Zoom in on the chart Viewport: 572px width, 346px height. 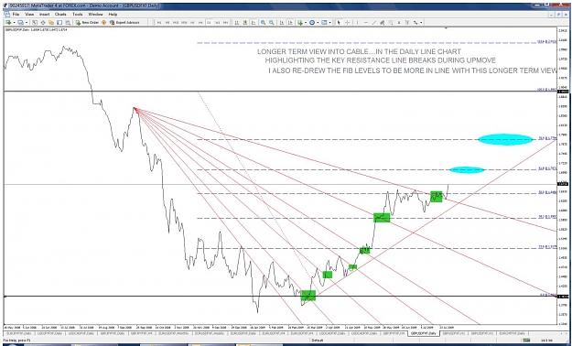click(264, 22)
